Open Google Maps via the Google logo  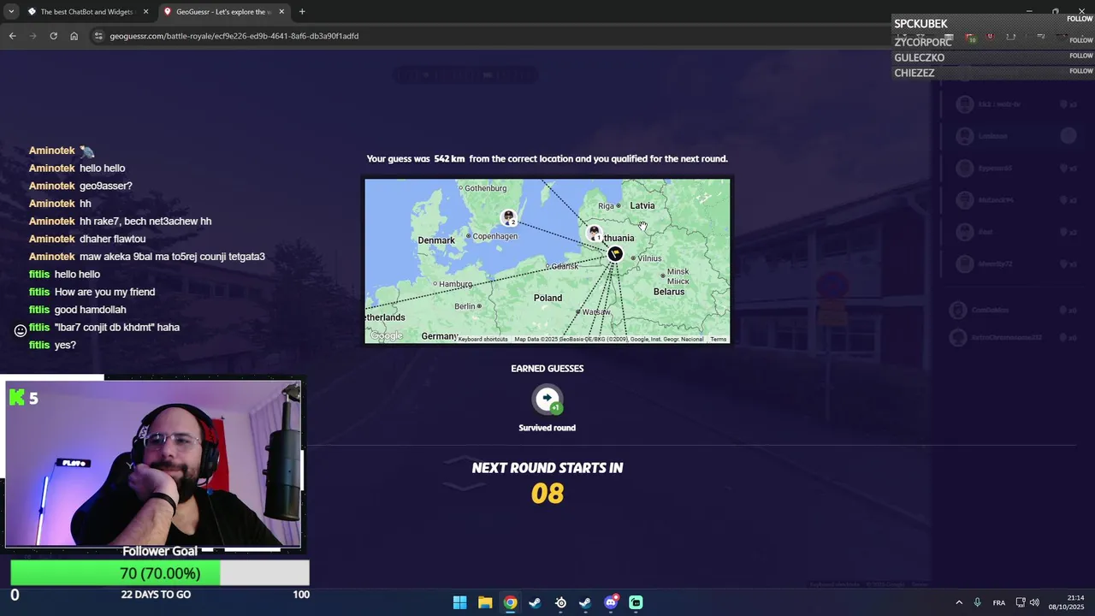point(387,336)
